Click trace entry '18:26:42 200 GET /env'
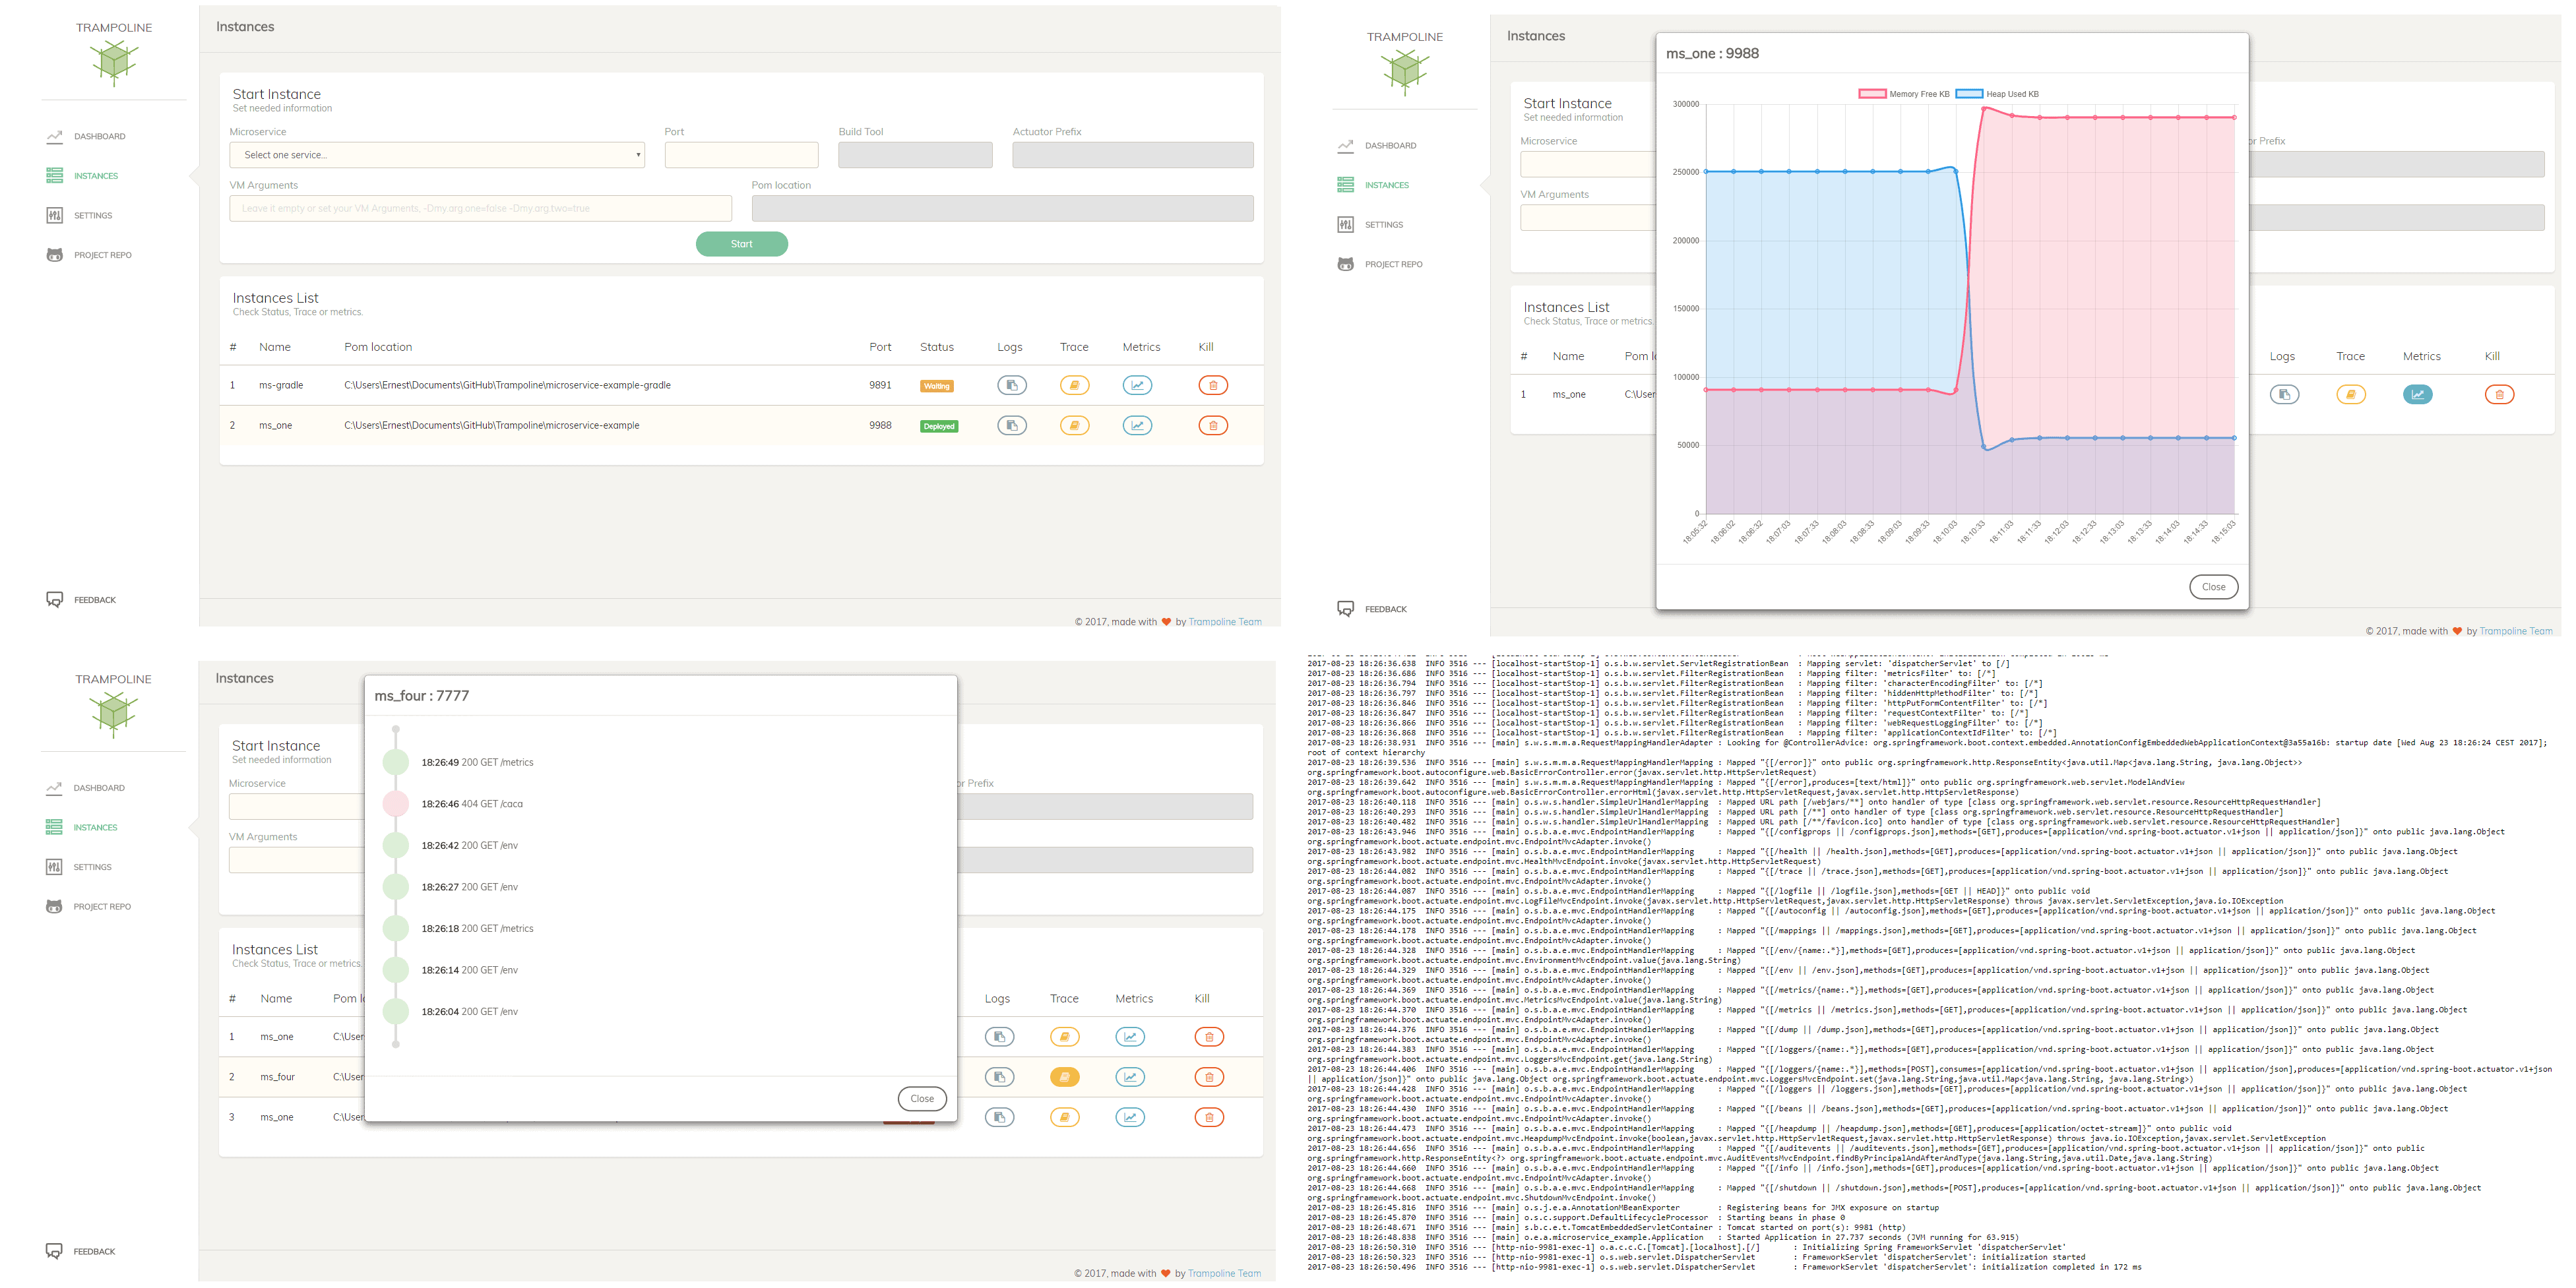 (x=469, y=845)
